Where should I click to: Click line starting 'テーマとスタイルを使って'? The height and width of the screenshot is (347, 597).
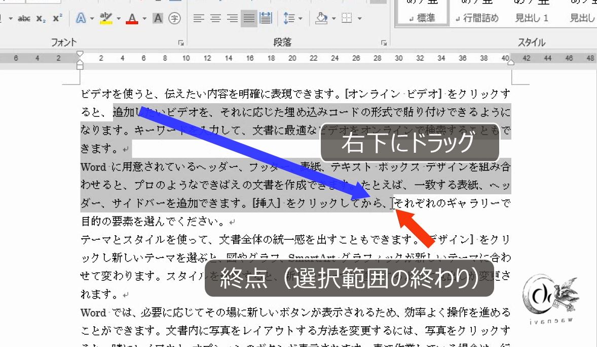(295, 239)
